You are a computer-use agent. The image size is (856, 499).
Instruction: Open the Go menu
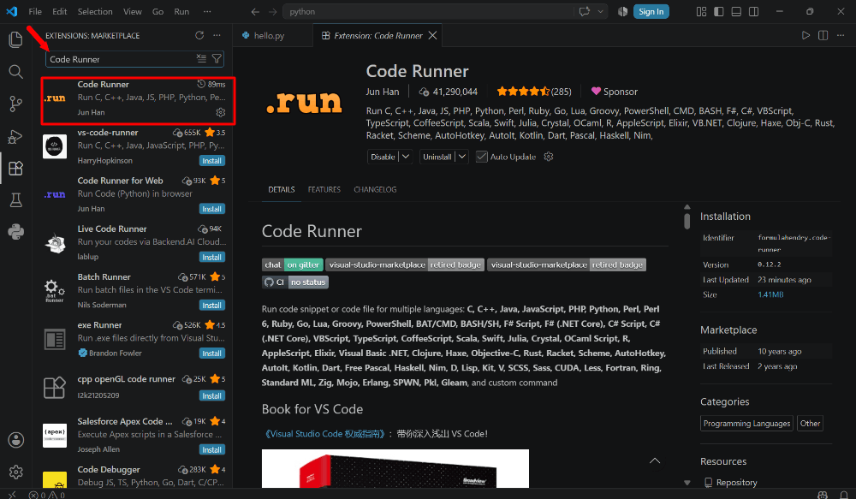coord(158,11)
